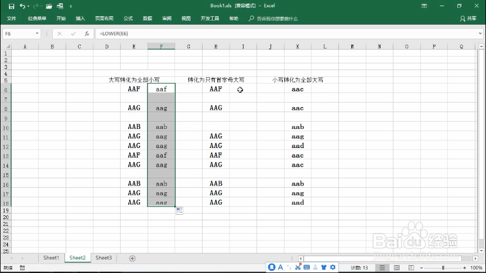Image resolution: width=486 pixels, height=273 pixels.
Task: Open the input method soft keyboard icon
Action: (x=306, y=267)
